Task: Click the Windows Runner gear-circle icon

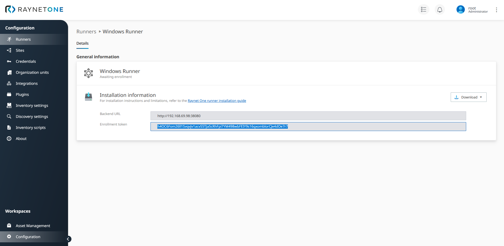Action: [x=89, y=73]
